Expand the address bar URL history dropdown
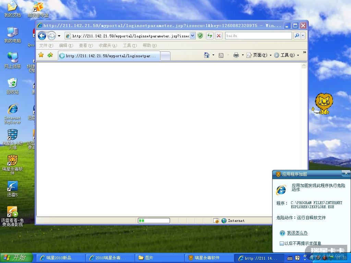This screenshot has width=351, height=263. (x=193, y=36)
